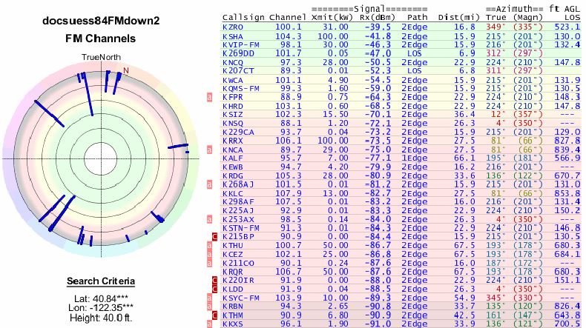586x328 pixels.
Task: Click the Callsign column header
Action: click(x=243, y=16)
